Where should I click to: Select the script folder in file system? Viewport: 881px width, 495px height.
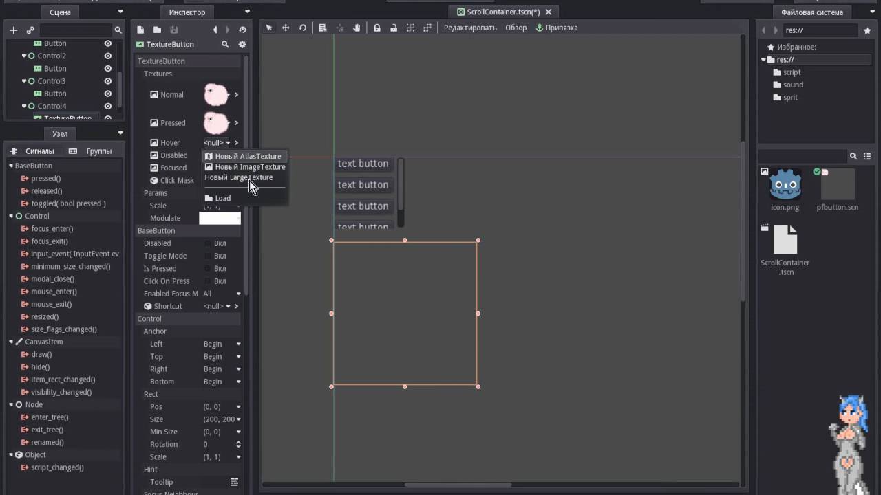[x=792, y=72]
